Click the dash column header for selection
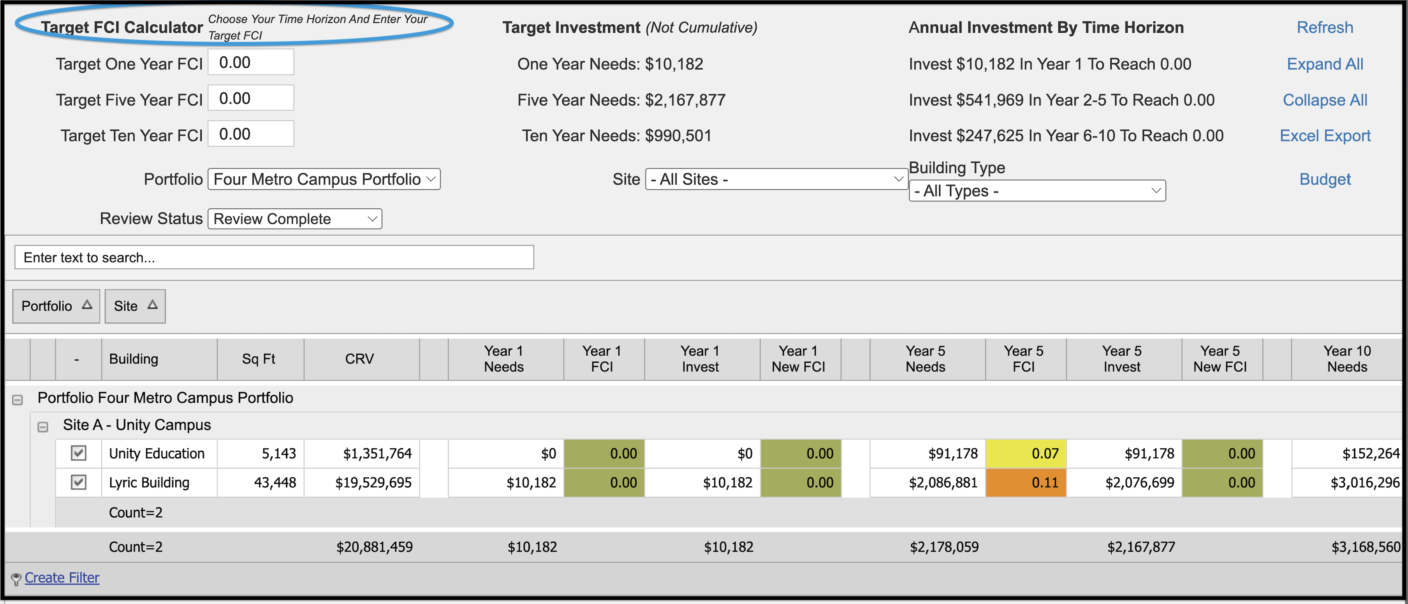The width and height of the screenshot is (1408, 604). click(78, 359)
